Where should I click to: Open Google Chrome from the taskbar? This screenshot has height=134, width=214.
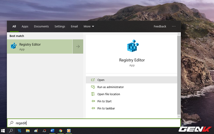(x=61, y=131)
